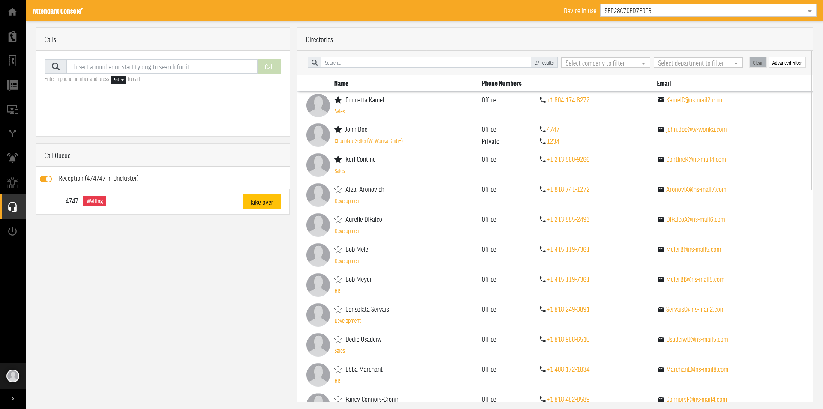Viewport: 823px width, 409px height.
Task: Click Reception (474747 in Oncluster) label
Action: click(99, 178)
